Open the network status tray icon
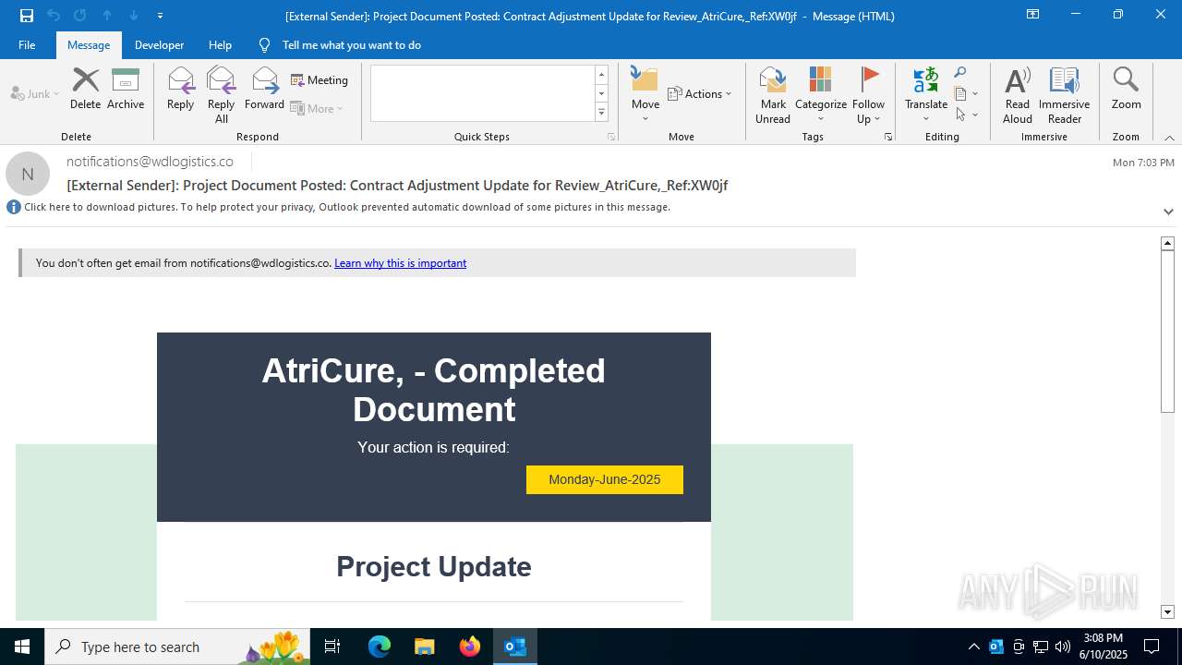 pyautogui.click(x=1041, y=647)
